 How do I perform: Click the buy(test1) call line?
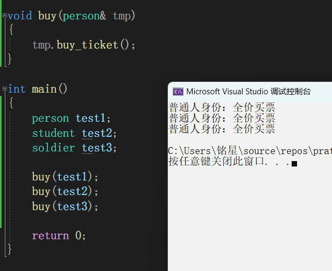tap(65, 177)
